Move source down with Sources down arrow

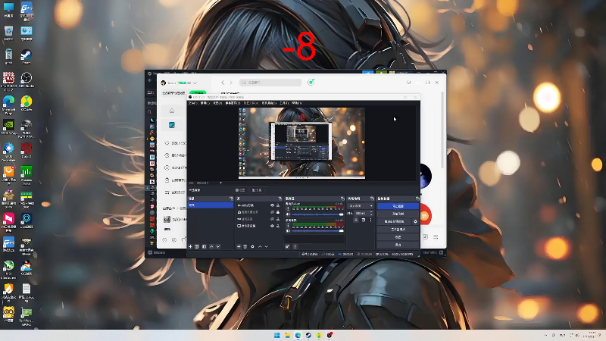[267, 246]
